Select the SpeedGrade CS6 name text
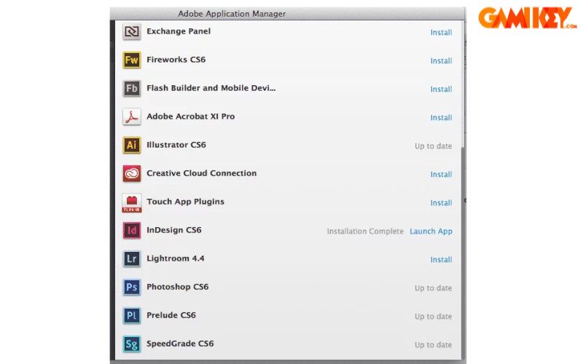Viewport: 583px width, 364px height. click(180, 344)
